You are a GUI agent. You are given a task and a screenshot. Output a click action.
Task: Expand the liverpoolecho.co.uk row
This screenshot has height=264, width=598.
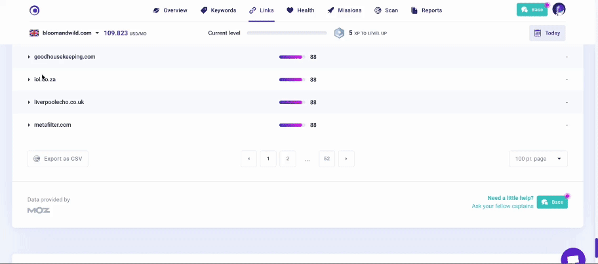point(29,103)
